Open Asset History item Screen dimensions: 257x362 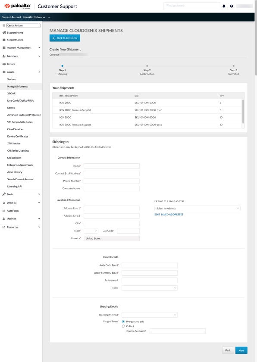tap(15, 172)
